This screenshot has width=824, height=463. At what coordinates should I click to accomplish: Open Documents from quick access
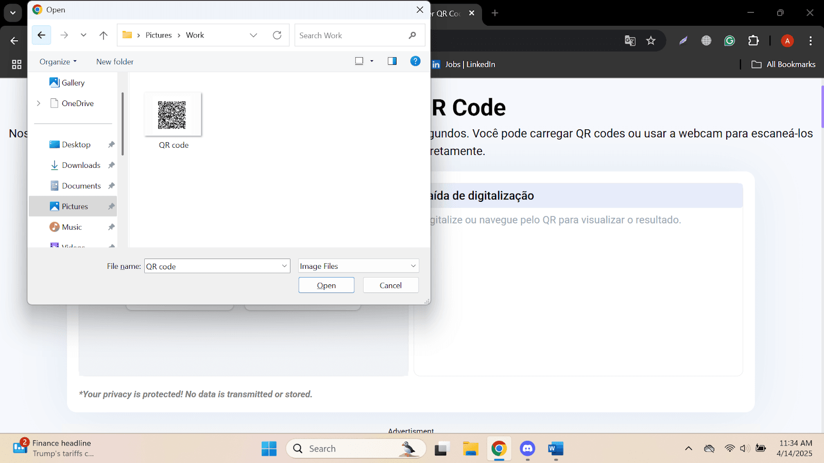point(75,186)
